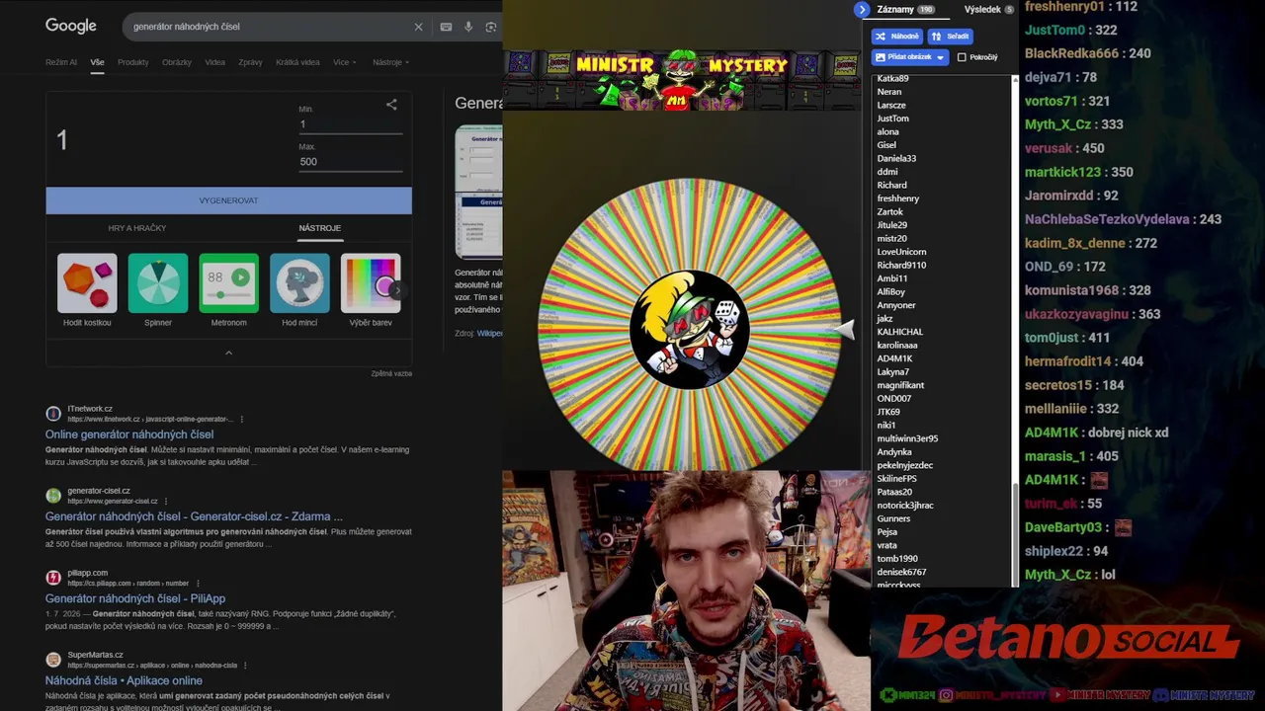The image size is (1265, 711).
Task: Shuffle entries with Náhodně button
Action: pyautogui.click(x=897, y=37)
